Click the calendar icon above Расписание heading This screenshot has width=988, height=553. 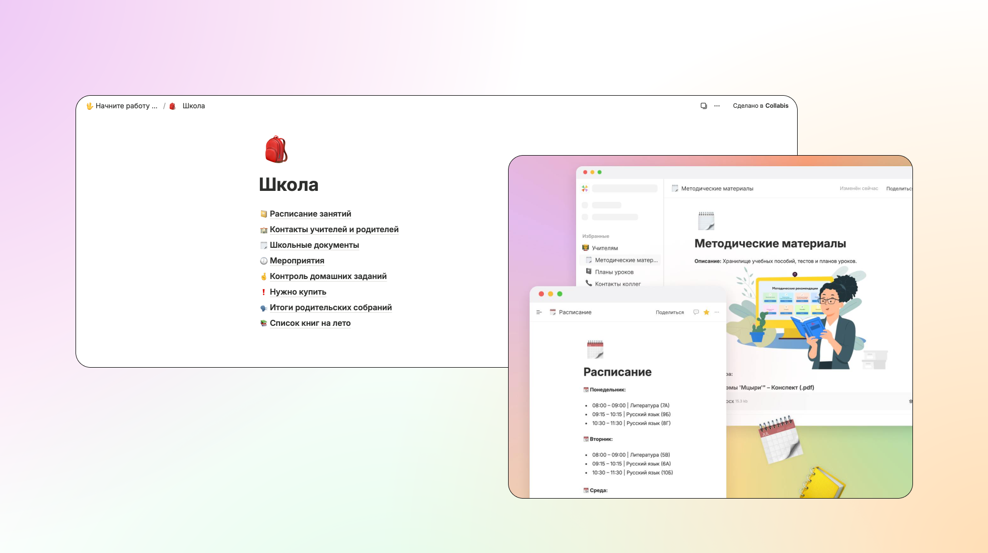tap(595, 349)
